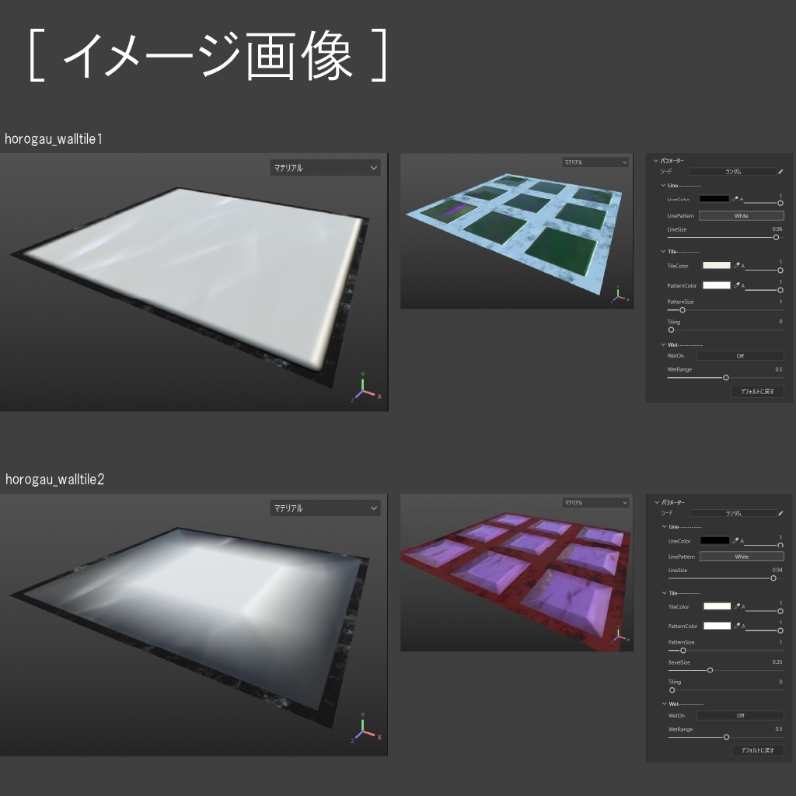Click the BevelSize slider handle in walltile2

pyautogui.click(x=710, y=669)
